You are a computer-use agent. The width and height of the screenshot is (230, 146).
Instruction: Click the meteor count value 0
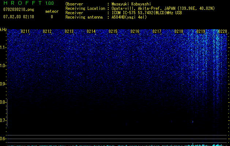[x=52, y=17]
